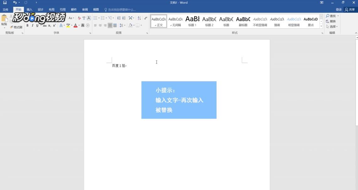
Task: Click the text highlight color swatch
Action: (x=68, y=25)
